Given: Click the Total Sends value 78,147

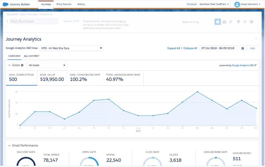Looking at the screenshot, I should click(x=50, y=160).
